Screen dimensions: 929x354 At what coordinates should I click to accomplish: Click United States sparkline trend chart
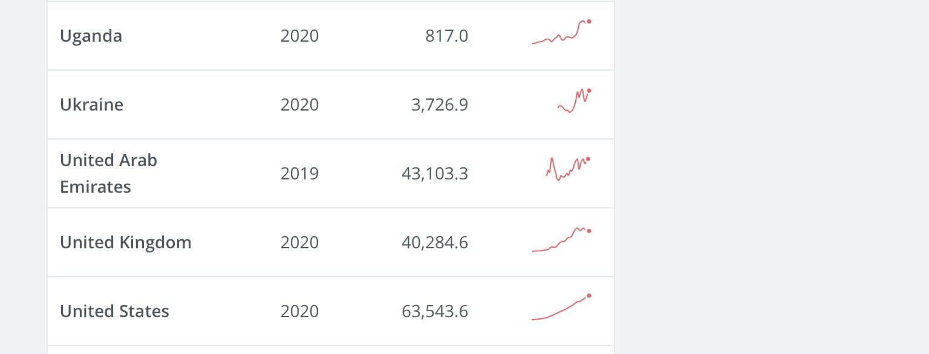tap(561, 308)
